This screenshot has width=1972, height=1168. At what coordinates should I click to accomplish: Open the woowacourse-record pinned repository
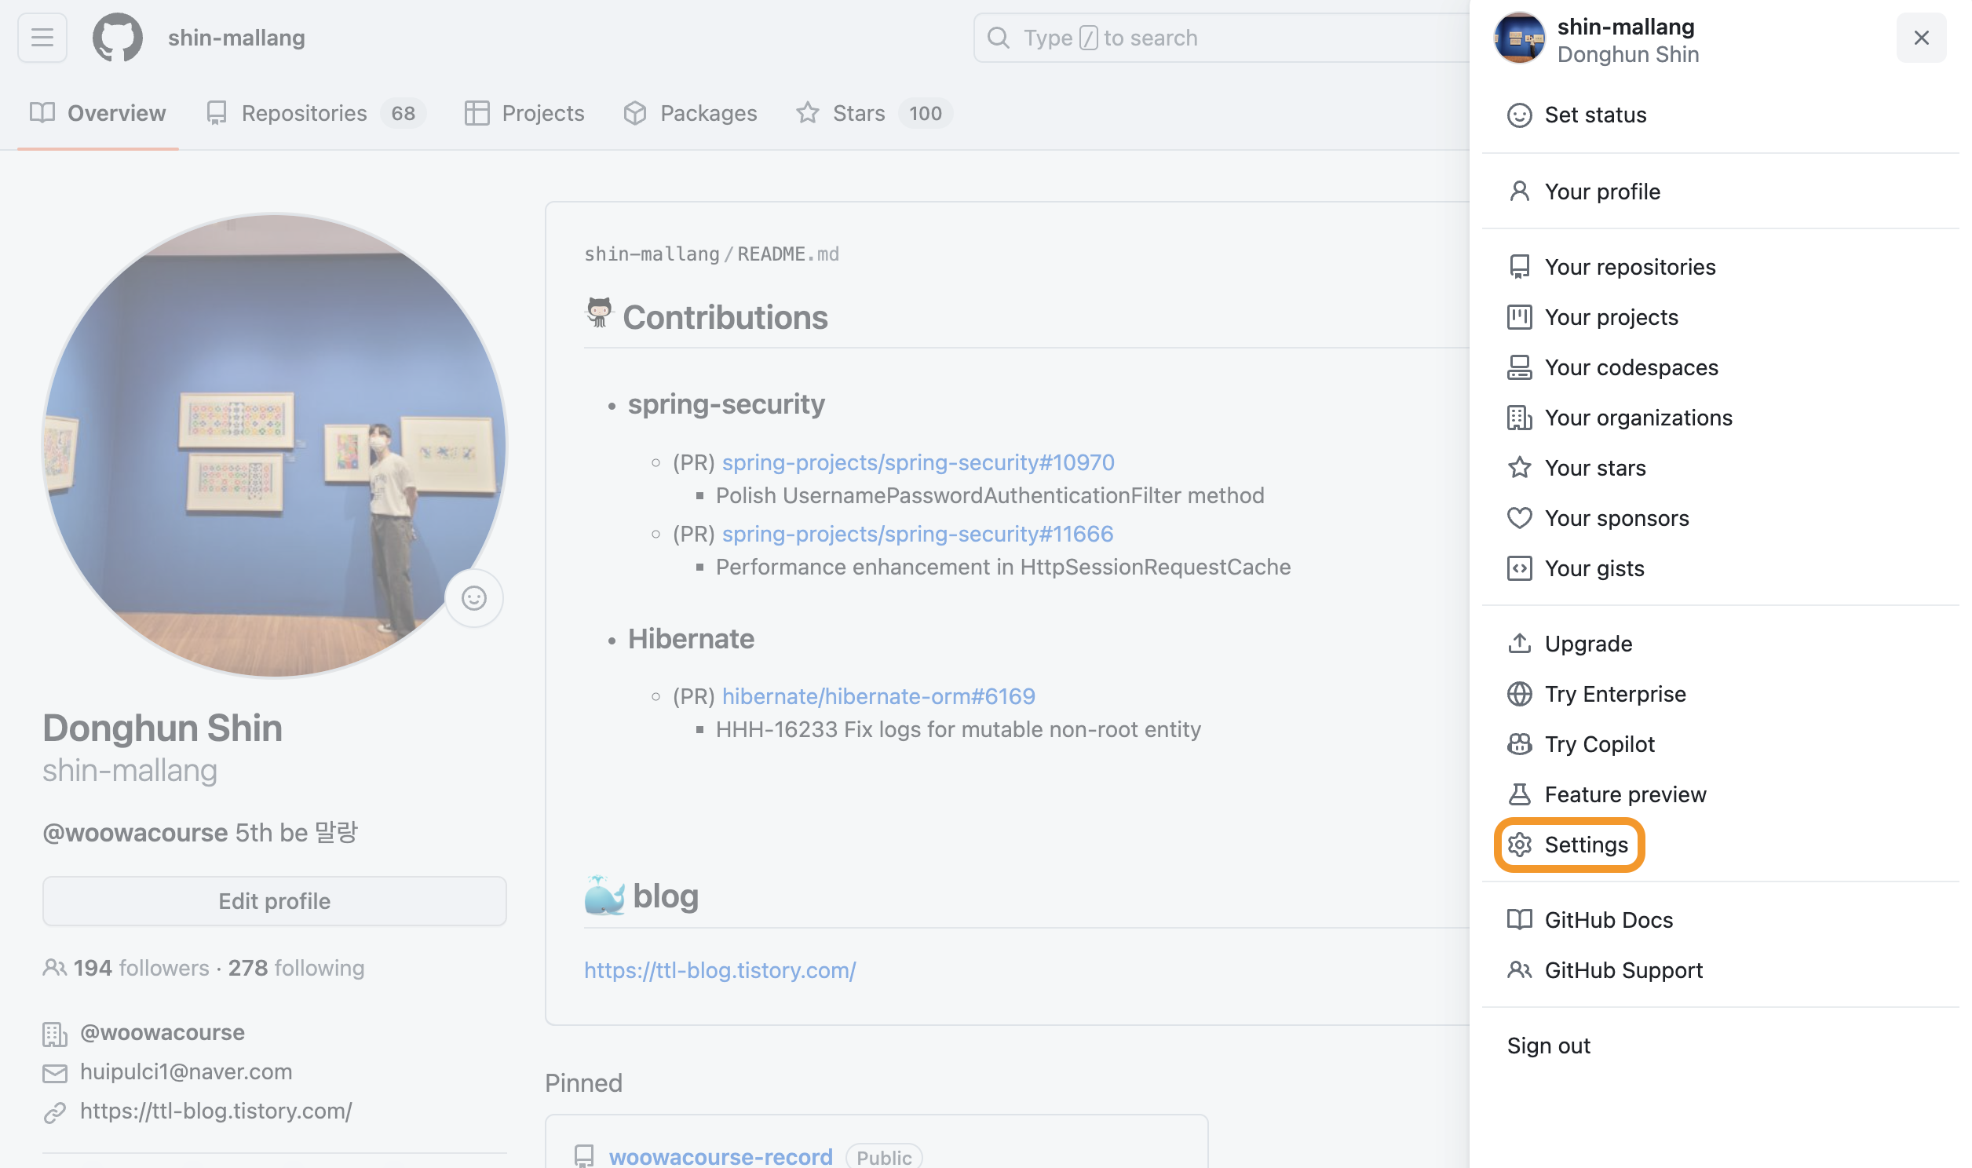[x=720, y=1156]
